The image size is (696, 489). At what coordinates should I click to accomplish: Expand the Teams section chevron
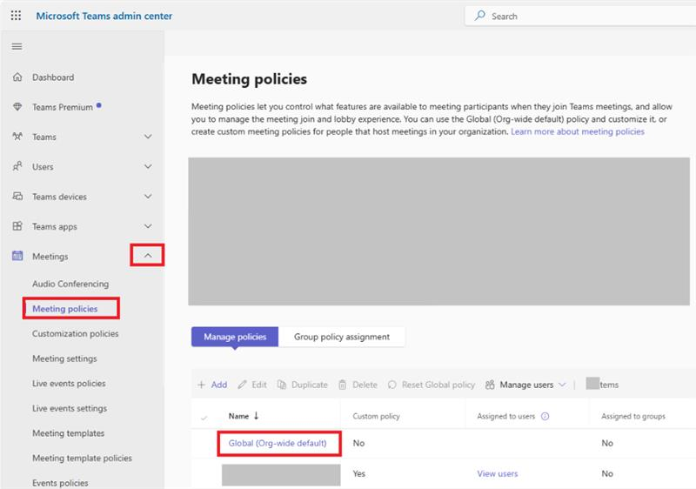[148, 137]
